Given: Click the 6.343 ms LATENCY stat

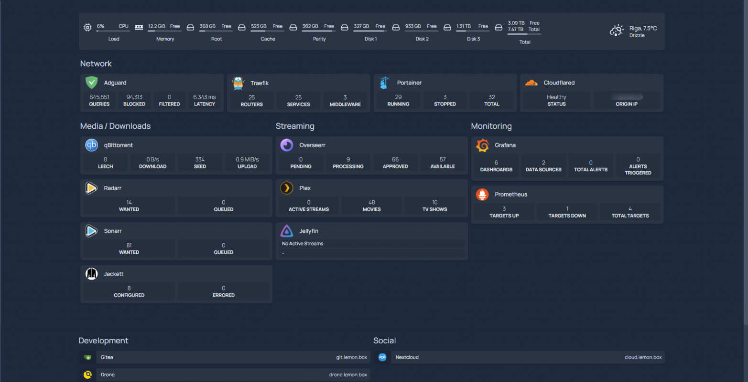Looking at the screenshot, I should click(x=205, y=101).
